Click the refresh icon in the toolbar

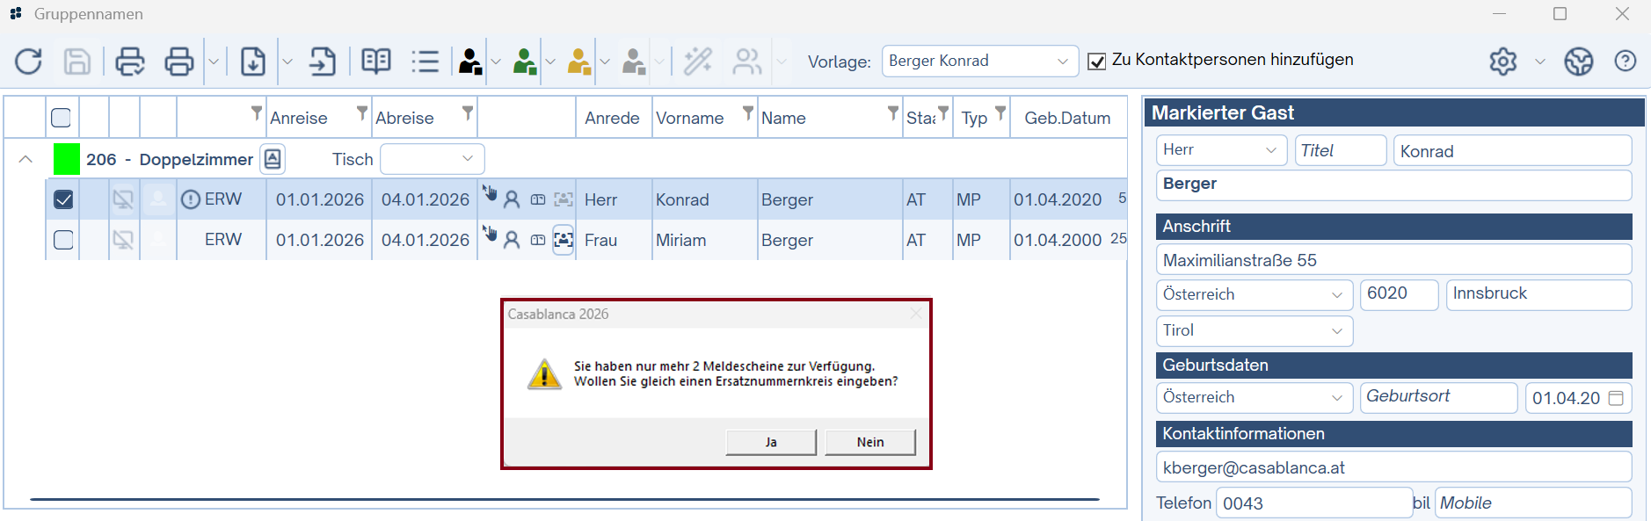click(x=28, y=62)
